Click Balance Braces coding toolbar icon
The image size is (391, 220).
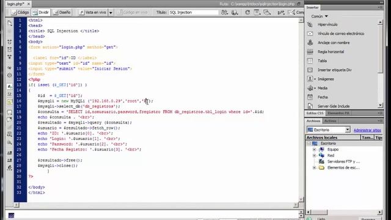point(10,75)
